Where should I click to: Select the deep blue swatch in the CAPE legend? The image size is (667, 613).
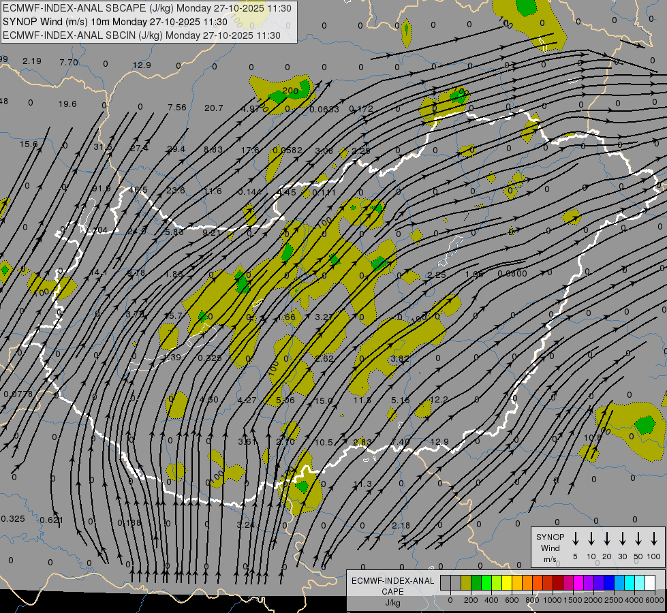[x=608, y=582]
